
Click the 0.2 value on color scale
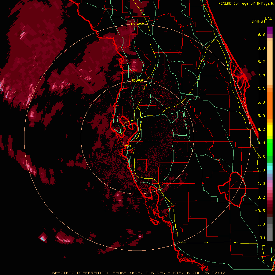261,197
